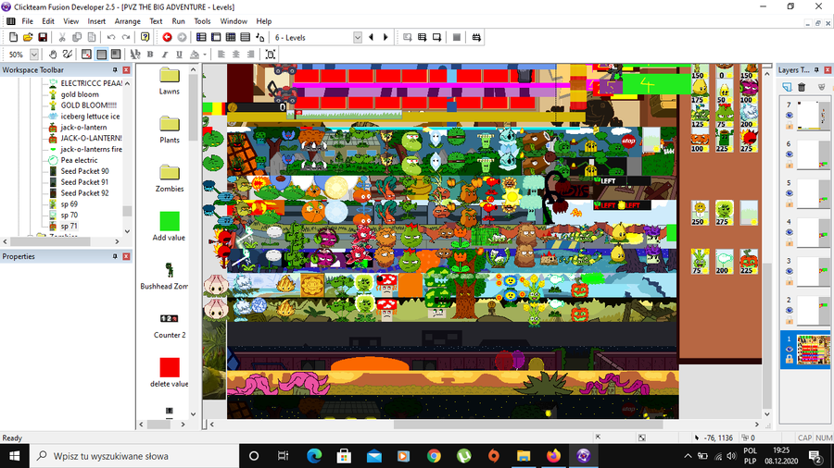Toggle visibility eye of layer 4
The image size is (834, 468).
coord(789,232)
